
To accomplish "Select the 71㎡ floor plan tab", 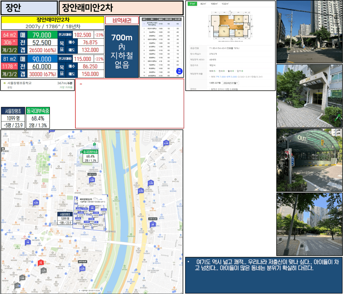I will (x=192, y=4).
